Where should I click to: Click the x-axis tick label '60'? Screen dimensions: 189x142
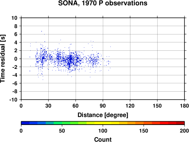76,106
